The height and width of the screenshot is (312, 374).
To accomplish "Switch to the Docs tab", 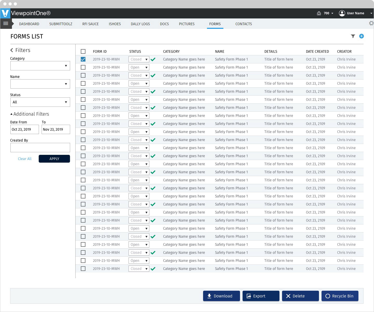I will 164,24.
